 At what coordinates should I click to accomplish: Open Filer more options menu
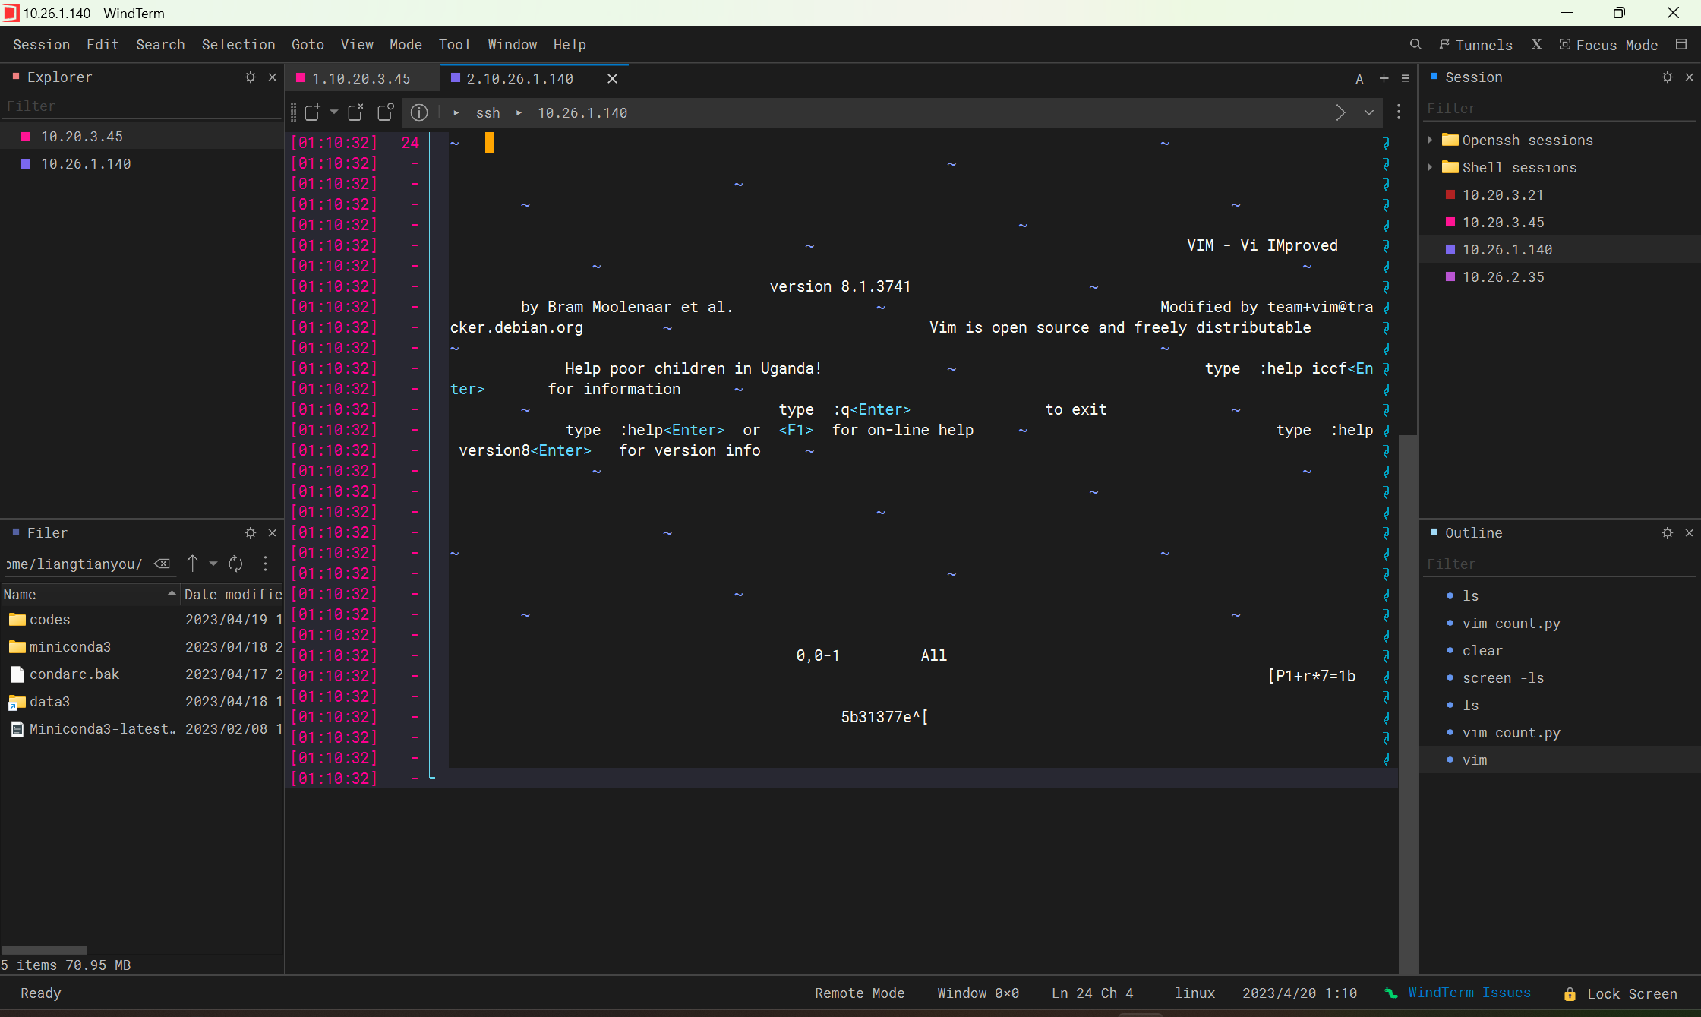point(265,564)
